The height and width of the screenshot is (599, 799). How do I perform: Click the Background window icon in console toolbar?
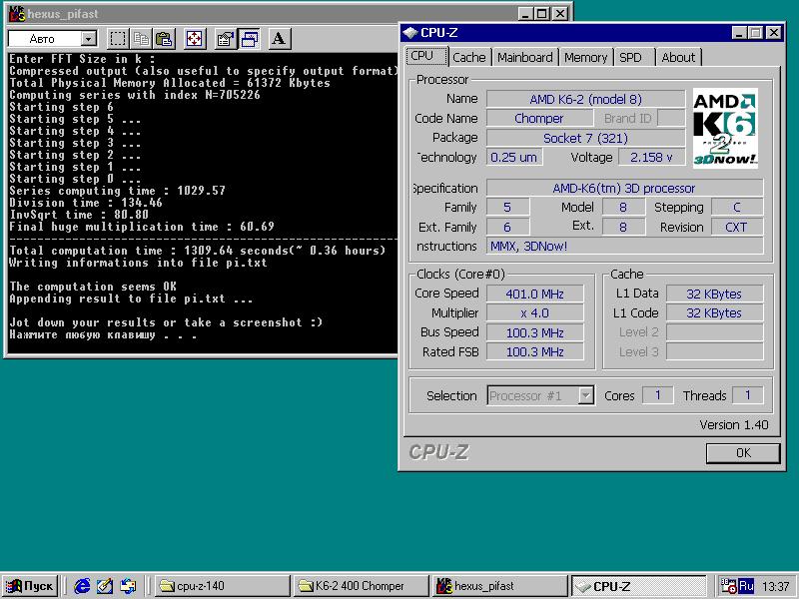pos(249,39)
